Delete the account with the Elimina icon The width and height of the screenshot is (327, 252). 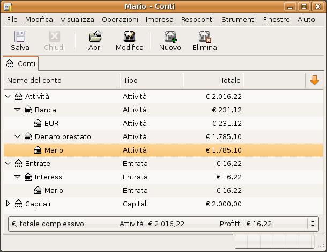click(x=204, y=37)
